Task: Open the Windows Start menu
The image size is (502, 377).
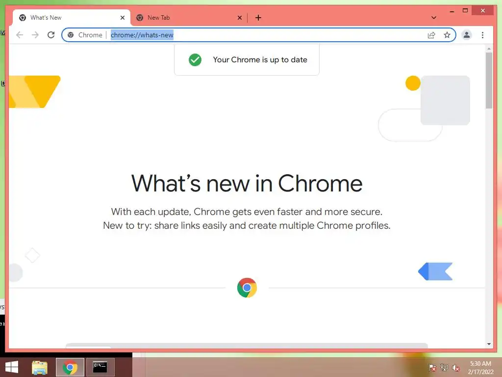Action: [12, 367]
